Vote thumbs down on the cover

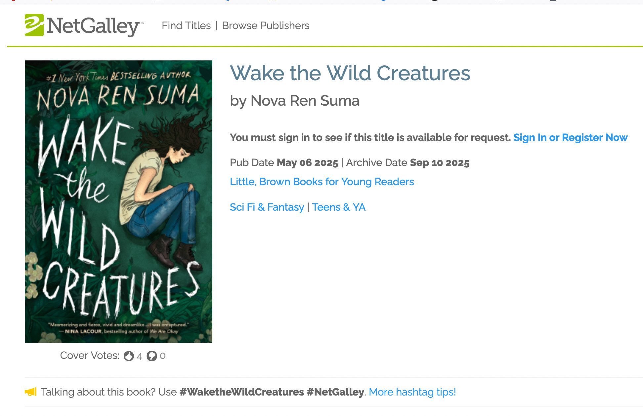tap(152, 356)
